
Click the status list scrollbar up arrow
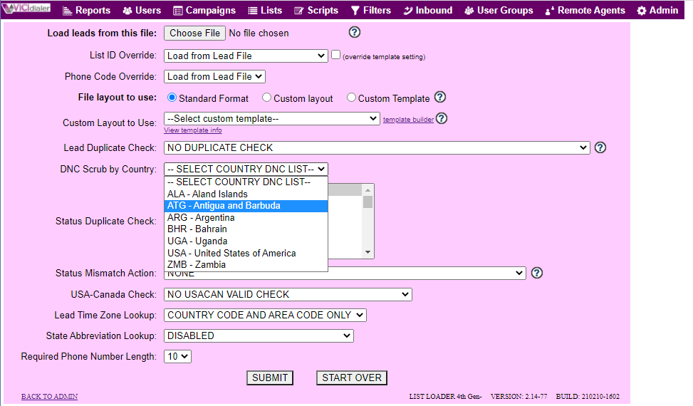point(368,190)
